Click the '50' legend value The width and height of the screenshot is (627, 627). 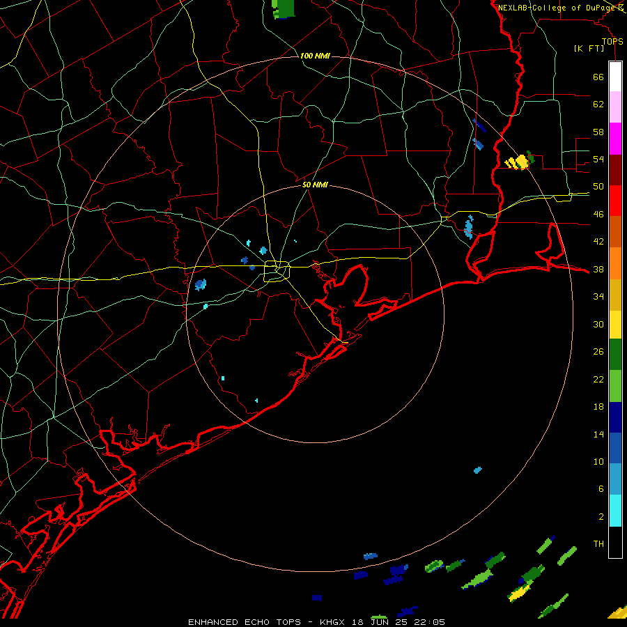[x=598, y=187]
